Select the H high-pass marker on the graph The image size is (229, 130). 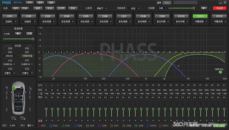tap(178, 66)
